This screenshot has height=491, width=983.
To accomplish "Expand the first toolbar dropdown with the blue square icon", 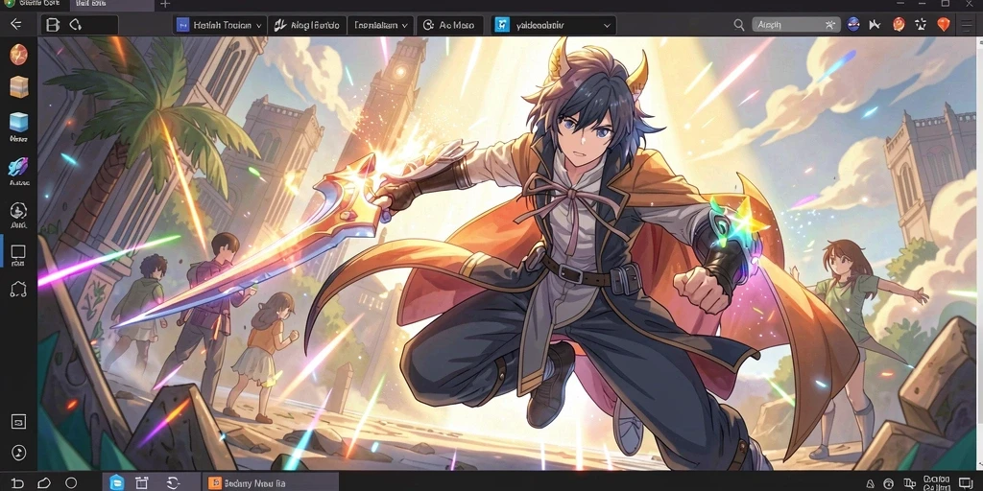I will coord(220,25).
